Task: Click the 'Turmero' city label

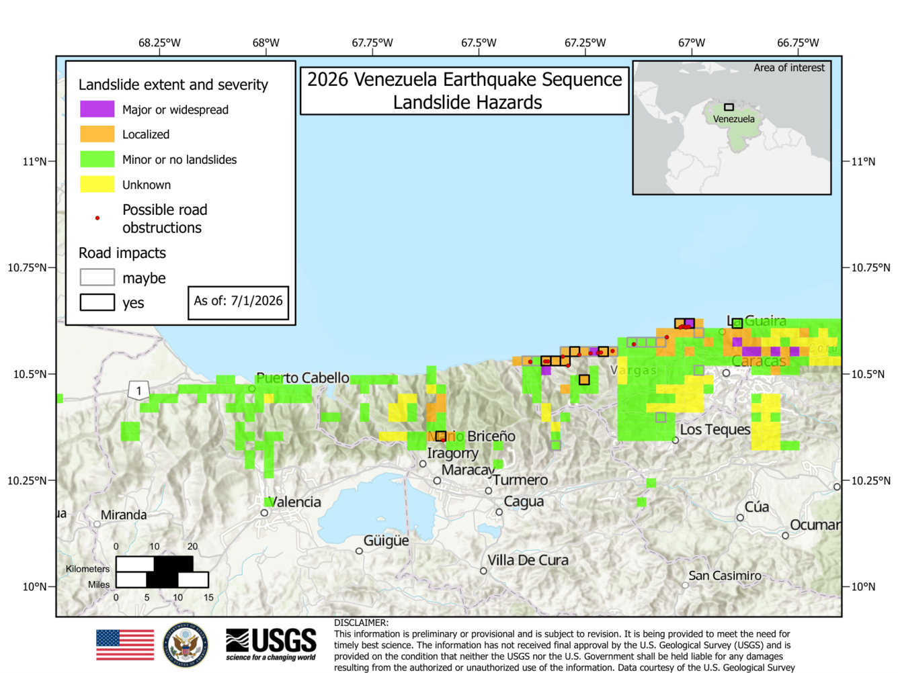Action: [520, 480]
